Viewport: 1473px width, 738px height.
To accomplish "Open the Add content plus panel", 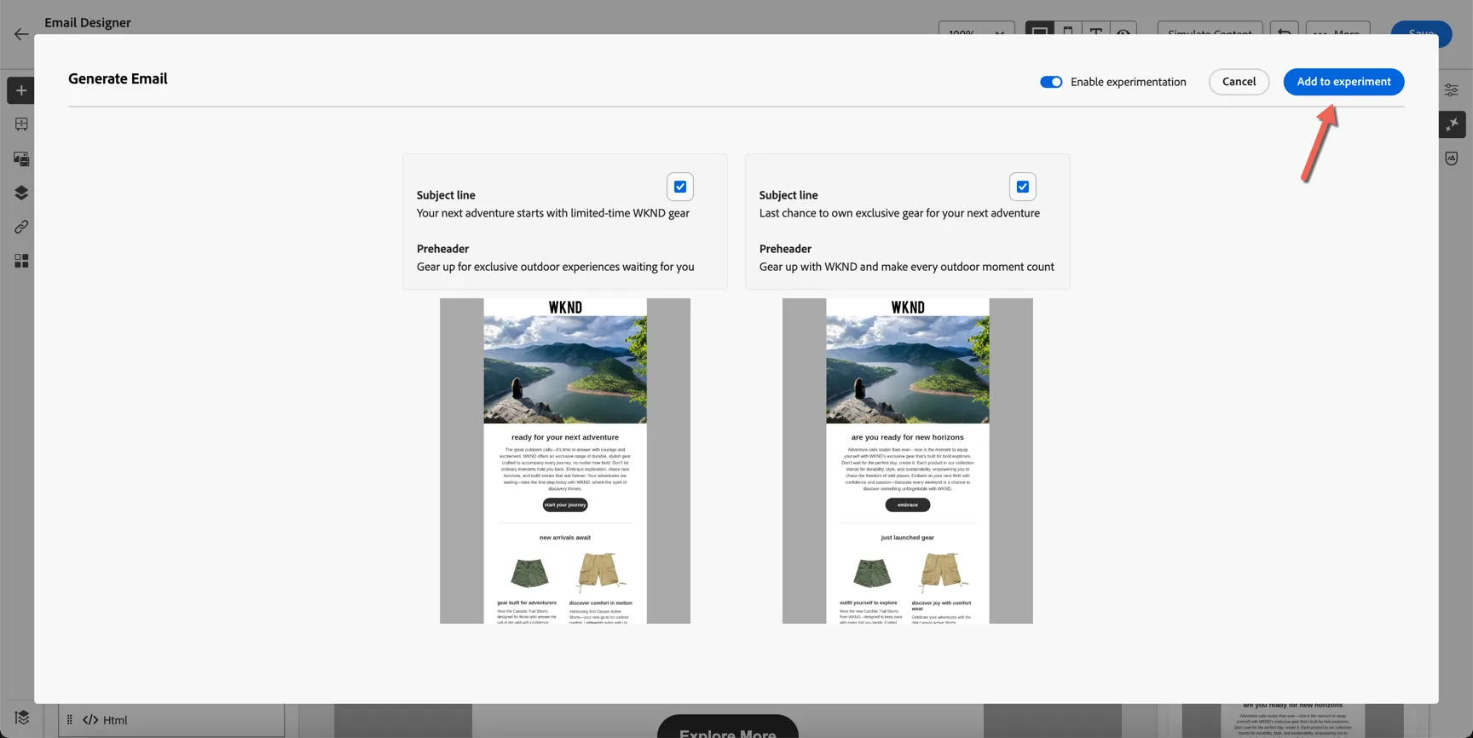I will [x=21, y=90].
